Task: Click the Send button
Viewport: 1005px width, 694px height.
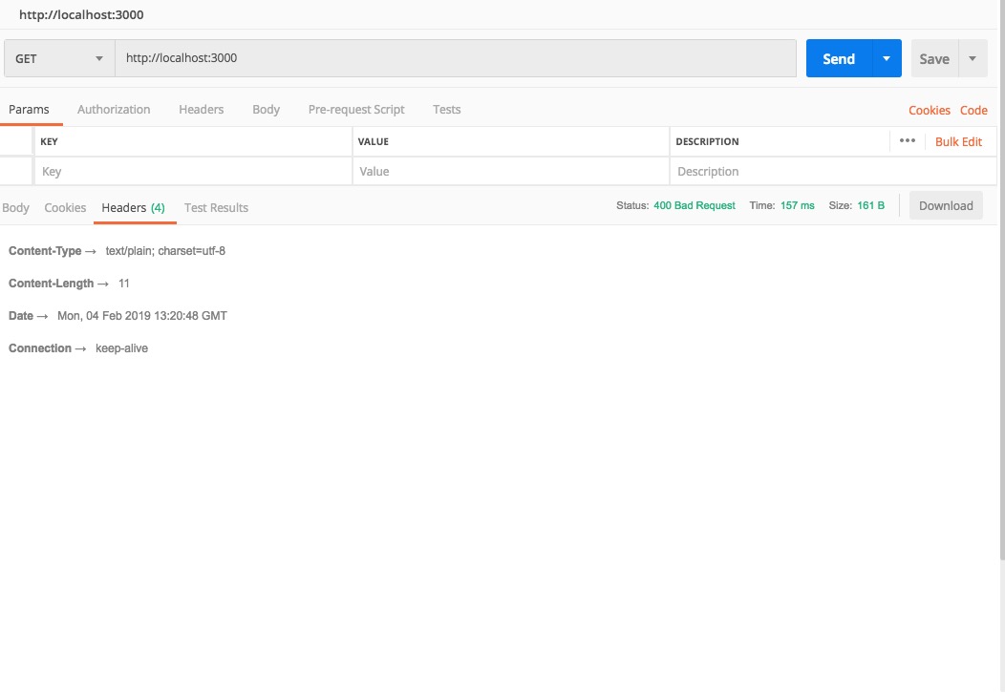Action: (838, 58)
